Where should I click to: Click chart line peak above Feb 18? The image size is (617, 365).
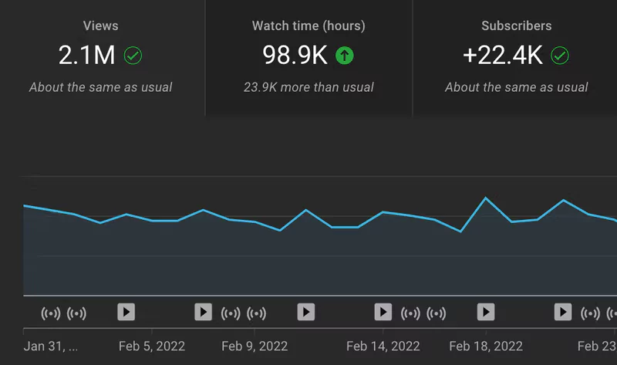(x=486, y=198)
